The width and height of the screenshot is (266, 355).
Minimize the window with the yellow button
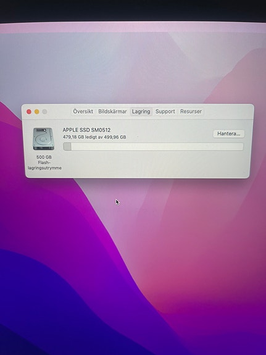tap(36, 112)
